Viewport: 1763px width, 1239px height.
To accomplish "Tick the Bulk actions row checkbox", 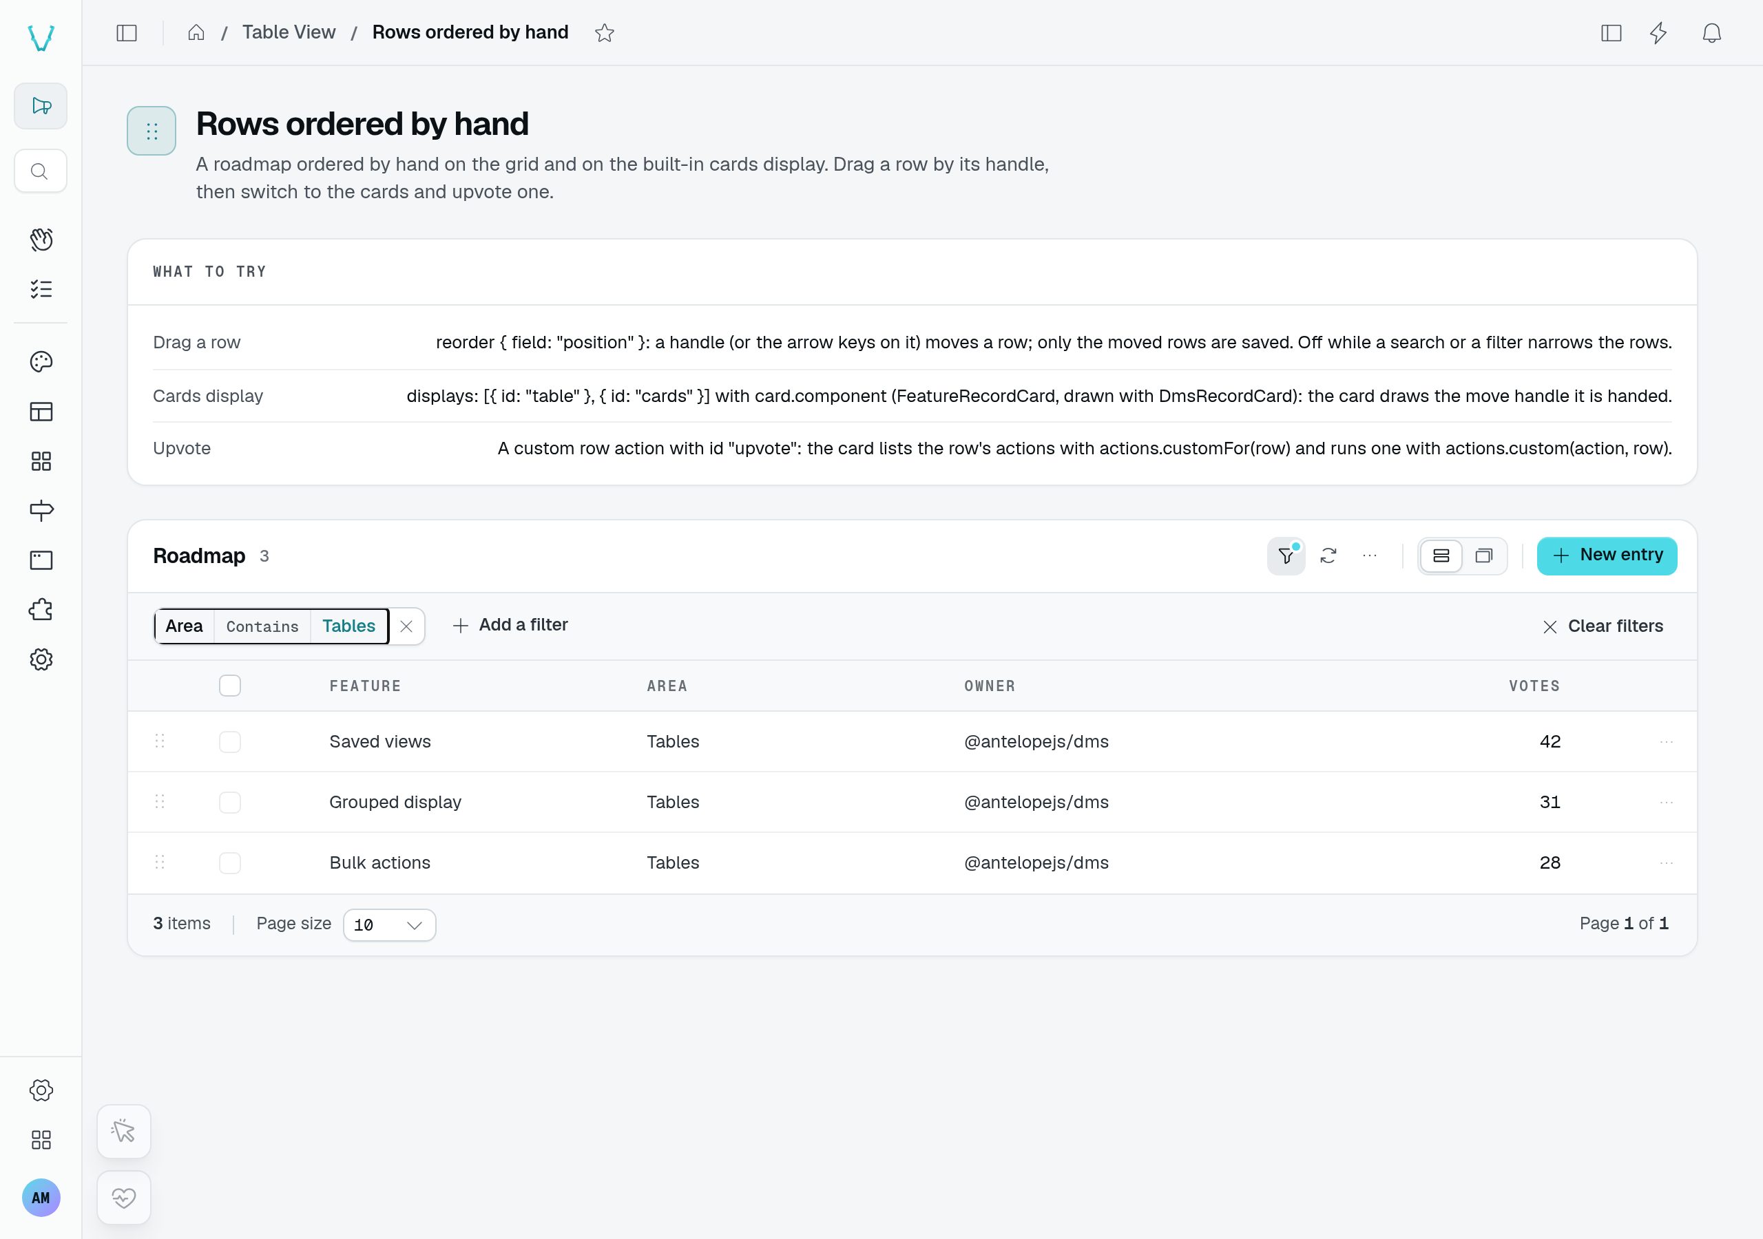I will [229, 863].
